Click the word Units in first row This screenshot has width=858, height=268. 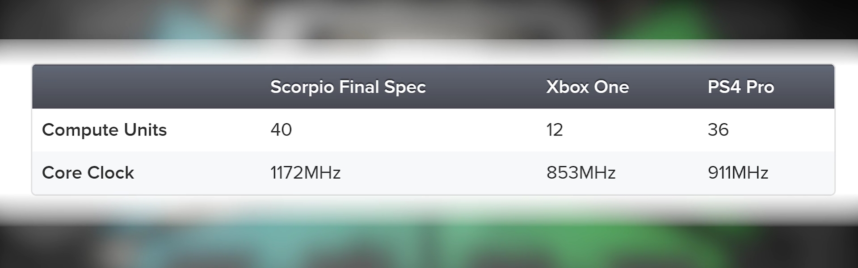click(145, 130)
